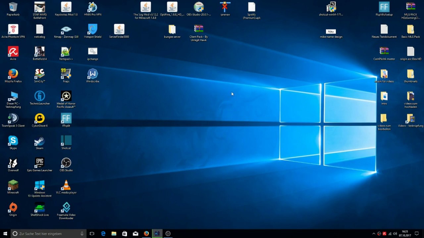Click the Cortana search text field

49,233
